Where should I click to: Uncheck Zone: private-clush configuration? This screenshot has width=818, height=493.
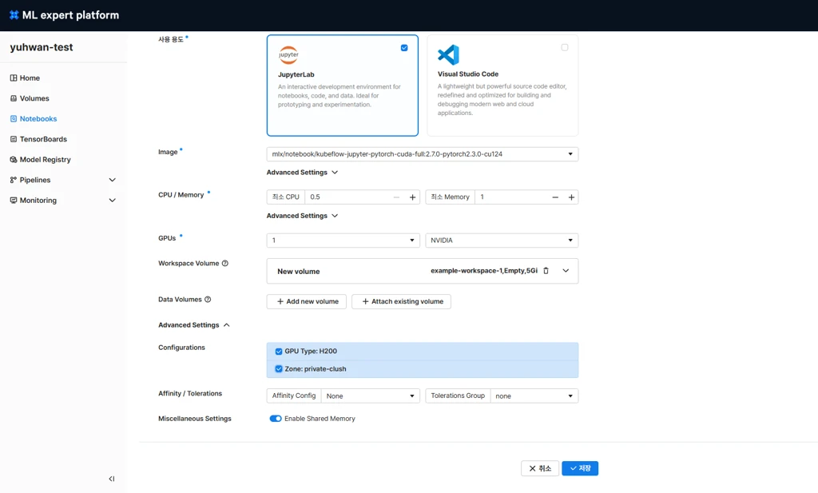pos(279,369)
